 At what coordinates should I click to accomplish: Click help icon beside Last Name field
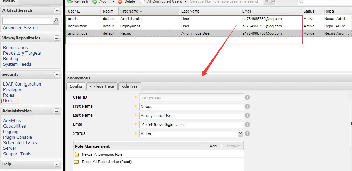click(247, 115)
